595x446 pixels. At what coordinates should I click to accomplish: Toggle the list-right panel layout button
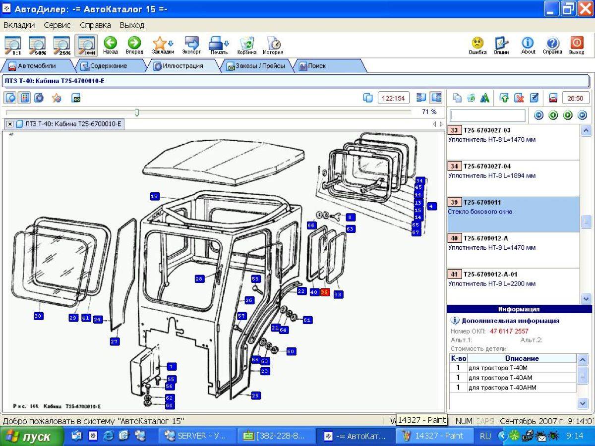click(x=436, y=98)
